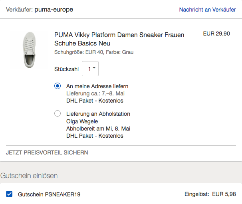Click the Eingelöst EUR 5,98 amount
Screen dimensions: 242x204
tap(210, 194)
